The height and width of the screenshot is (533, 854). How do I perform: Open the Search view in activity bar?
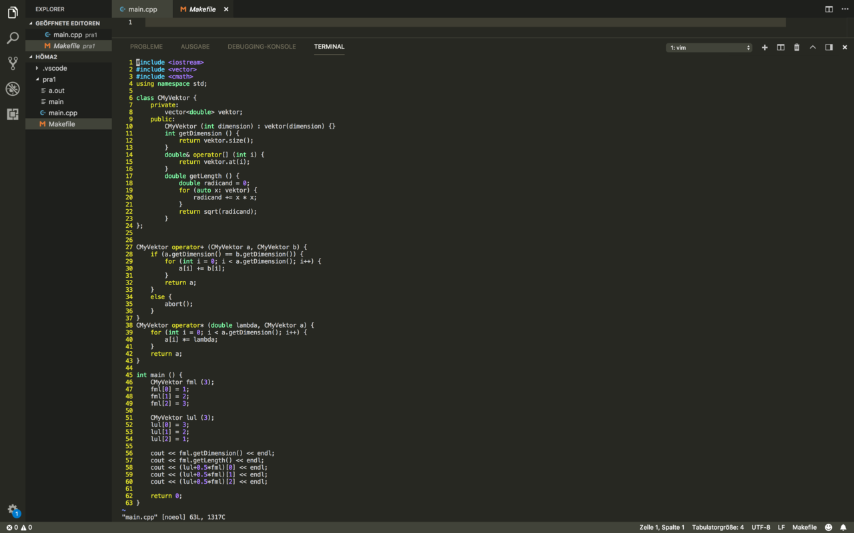click(12, 38)
